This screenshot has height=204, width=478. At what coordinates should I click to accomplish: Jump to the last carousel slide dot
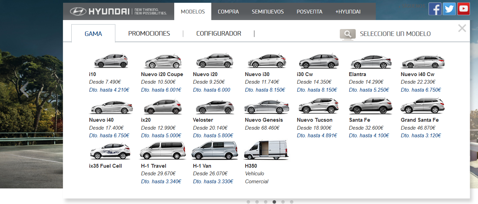tap(292, 202)
